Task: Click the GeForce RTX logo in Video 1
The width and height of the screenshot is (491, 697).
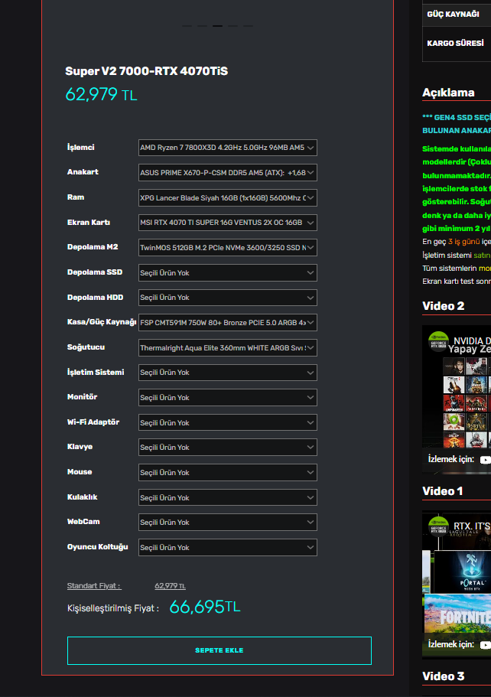Action: pyautogui.click(x=438, y=526)
